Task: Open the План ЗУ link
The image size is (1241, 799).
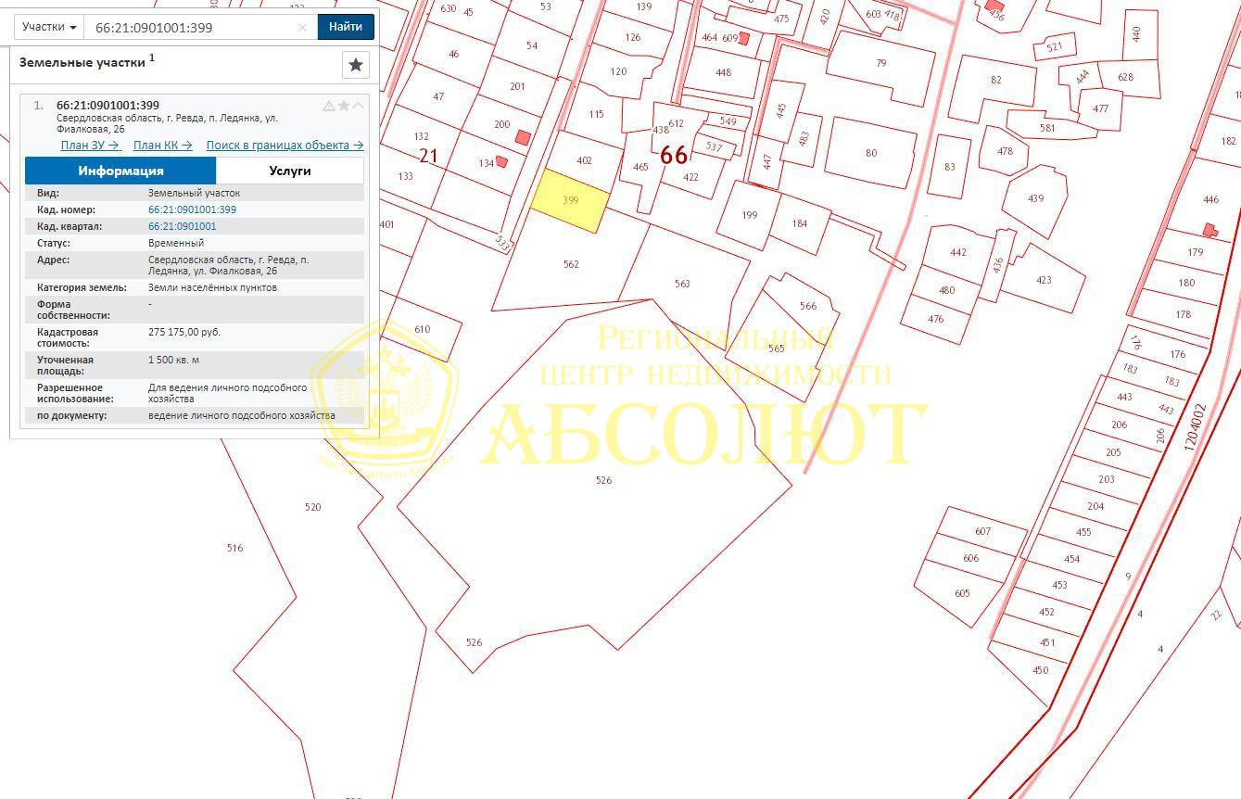Action: pos(91,145)
